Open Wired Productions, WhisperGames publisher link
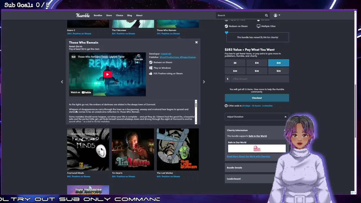 point(177,57)
